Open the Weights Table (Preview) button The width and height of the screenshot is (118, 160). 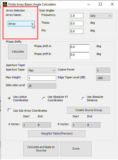(57, 134)
